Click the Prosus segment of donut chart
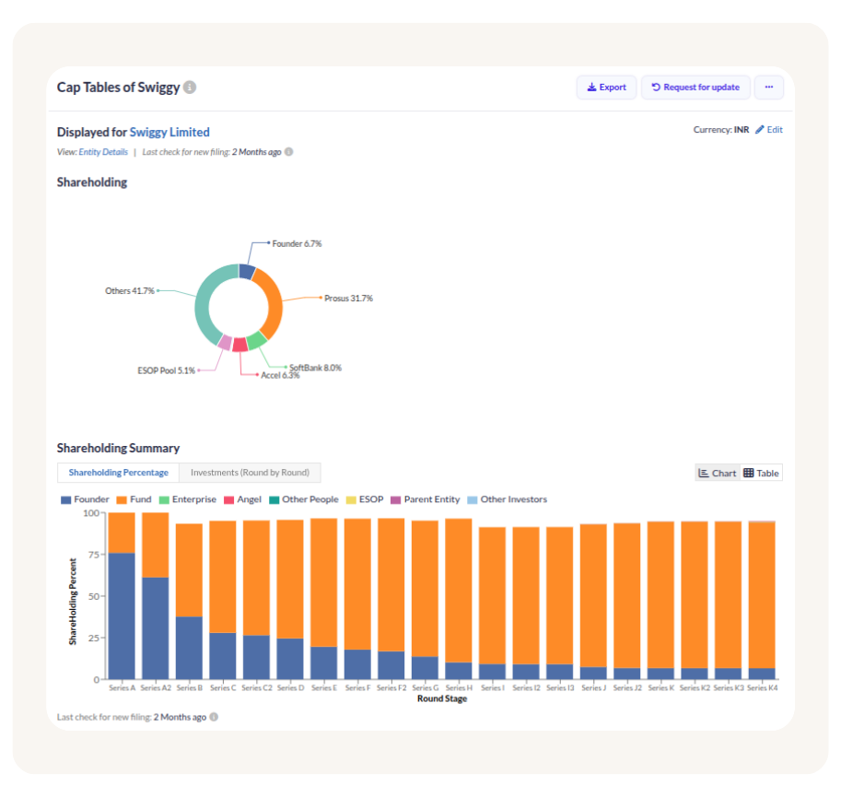Viewport: 841px width, 797px height. click(x=271, y=301)
